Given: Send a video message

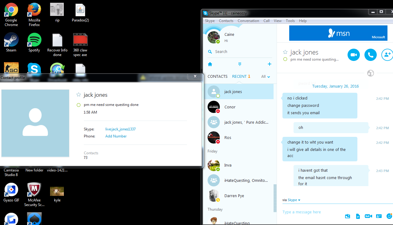Looking at the screenshot, I should [x=368, y=216].
